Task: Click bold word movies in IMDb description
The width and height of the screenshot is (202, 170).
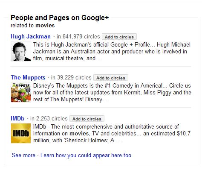Action: point(79,134)
